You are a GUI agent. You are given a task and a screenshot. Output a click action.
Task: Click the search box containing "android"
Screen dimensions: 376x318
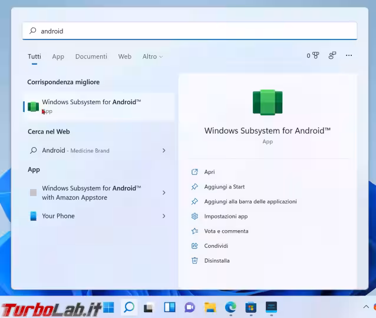(190, 31)
